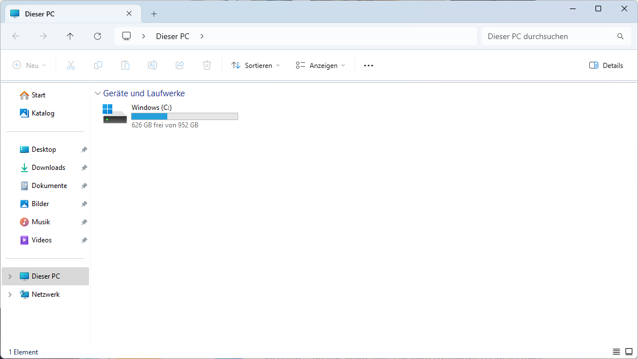Click chevron after Dieser PC in address bar
Screen dimensions: 638x359
click(x=202, y=36)
